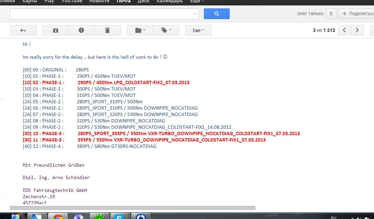Image resolution: width=374 pixels, height=219 pixels.
Task: Open the Labels tag dropdown
Action: 166,30
